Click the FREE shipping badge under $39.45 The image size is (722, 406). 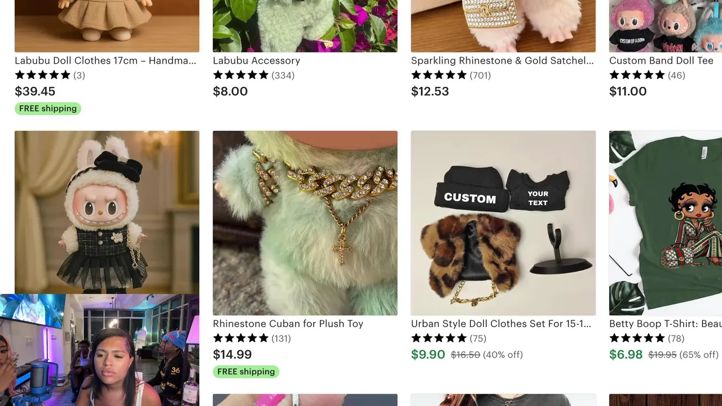[48, 108]
